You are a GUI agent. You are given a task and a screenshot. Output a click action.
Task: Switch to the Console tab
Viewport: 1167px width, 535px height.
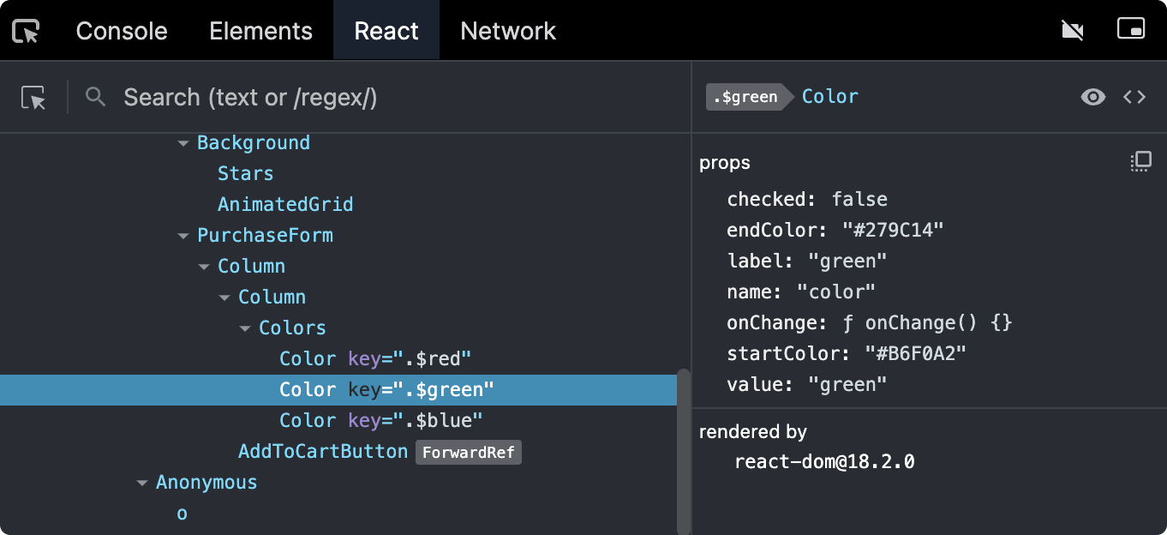tap(122, 31)
